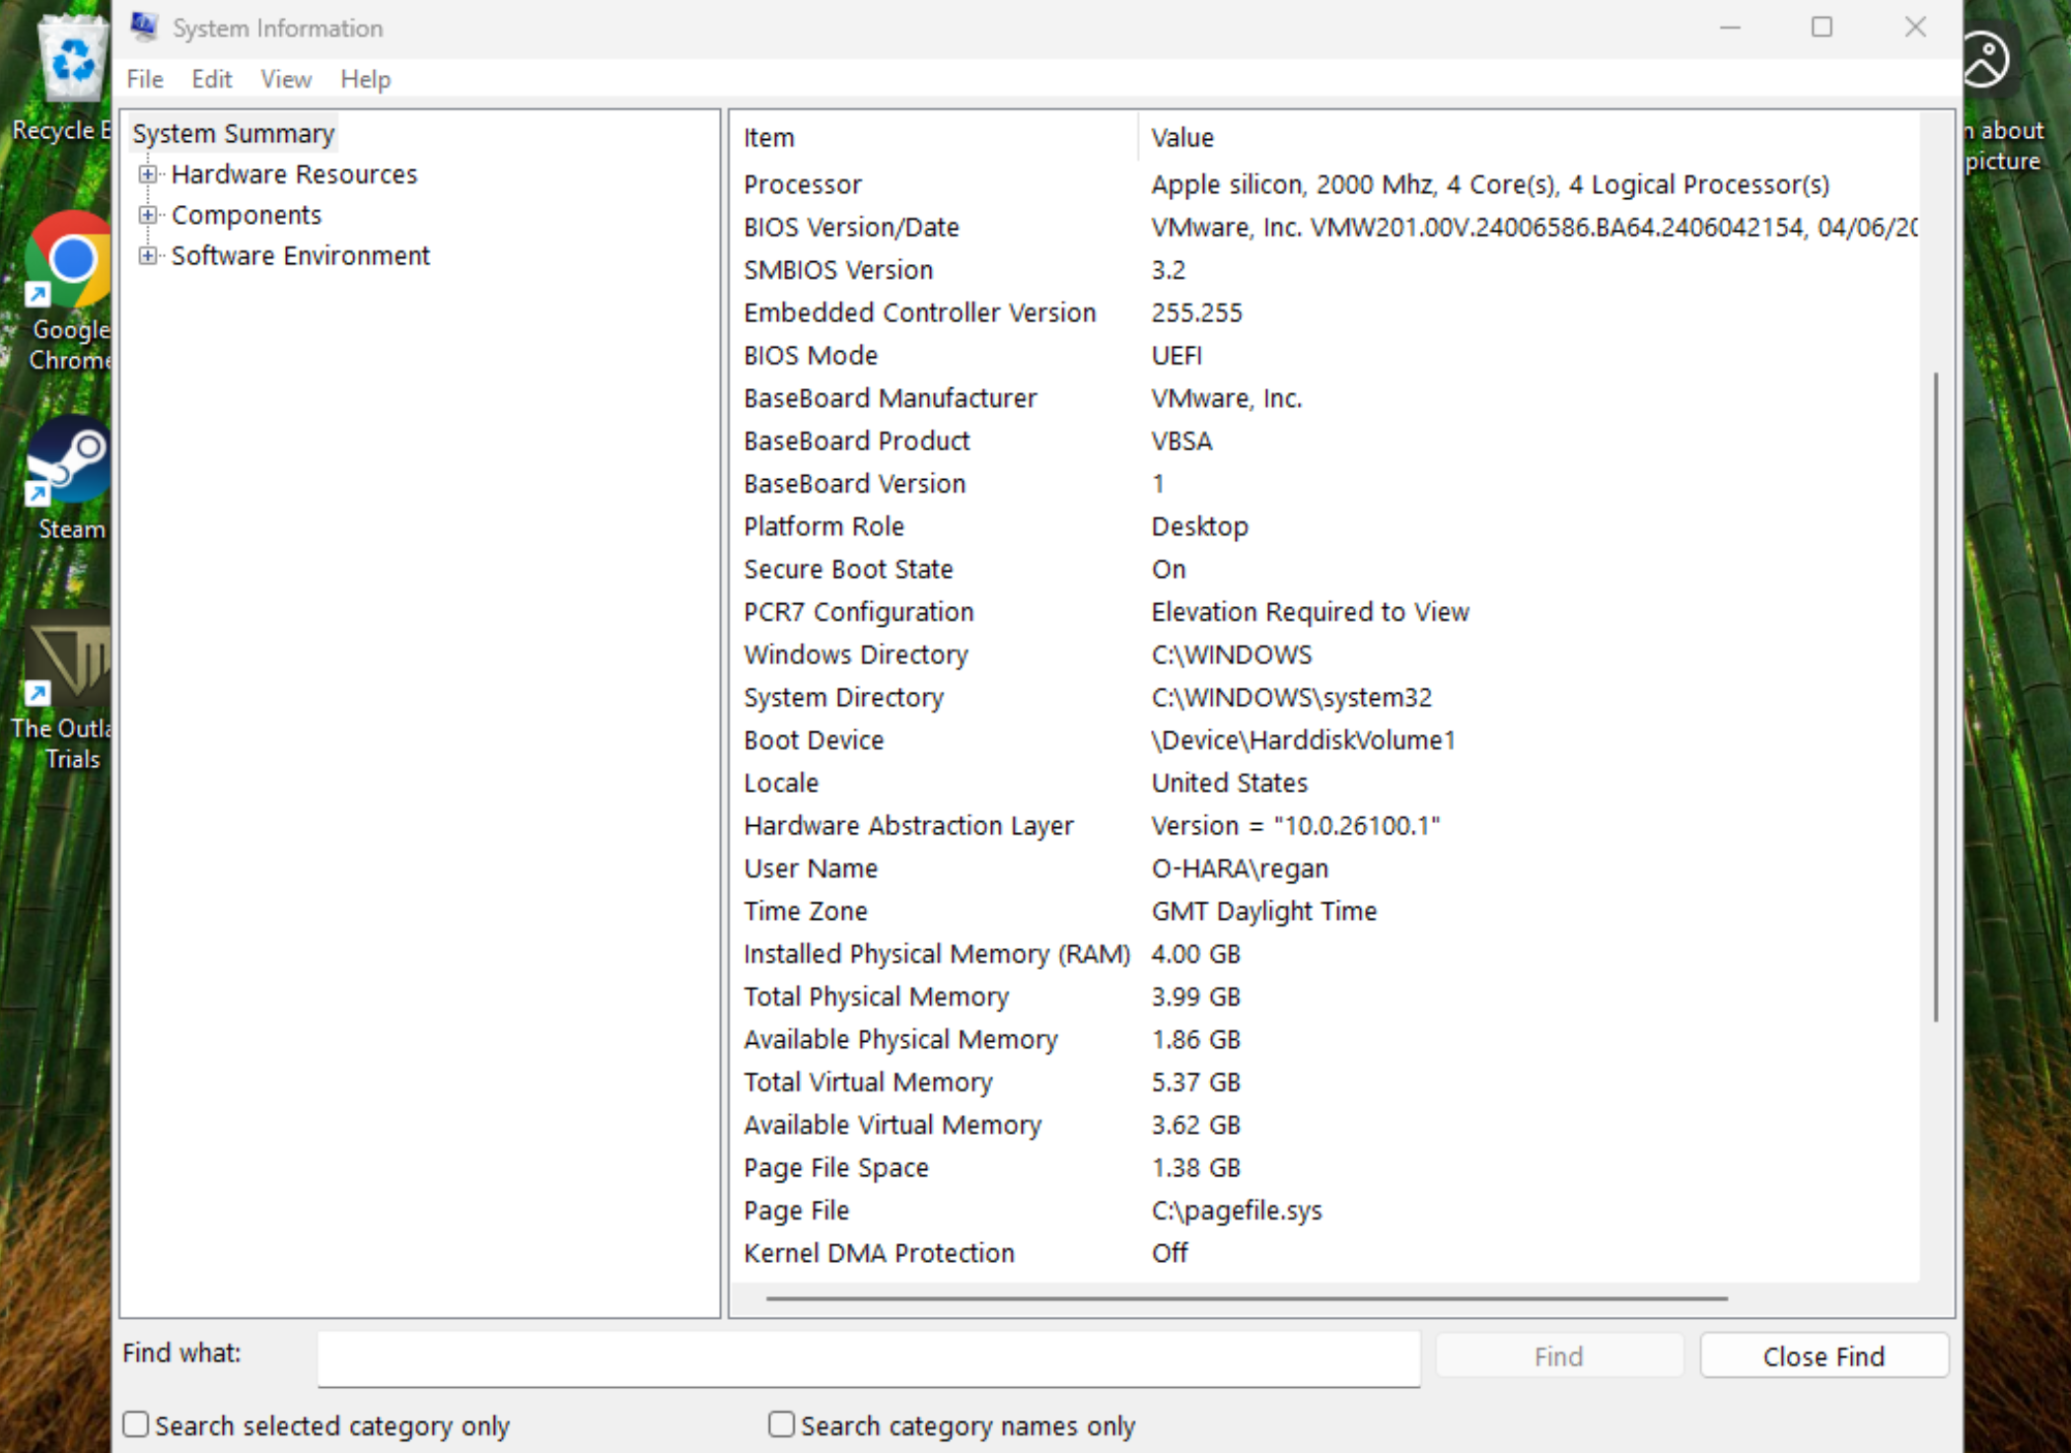Select the Total Virtual Memory row
The height and width of the screenshot is (1453, 2071).
coord(1325,1081)
